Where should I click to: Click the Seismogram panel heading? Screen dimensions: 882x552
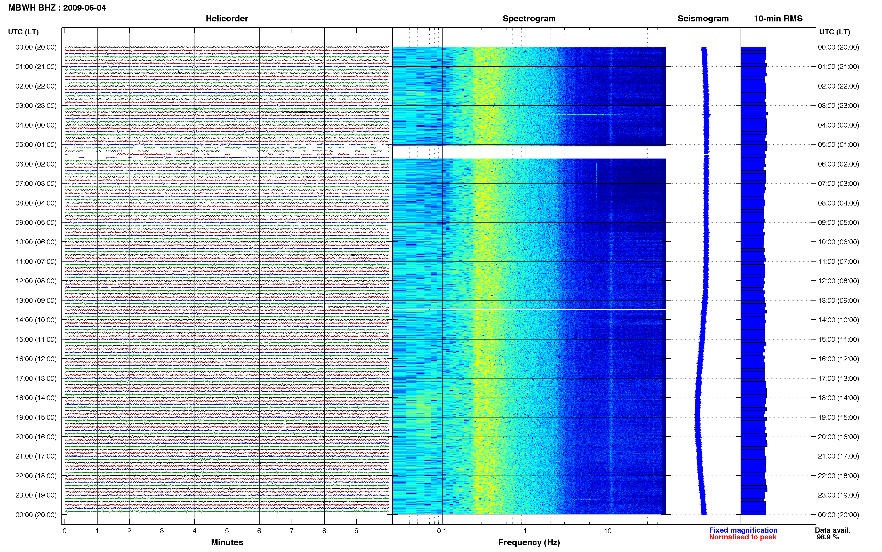coord(703,19)
